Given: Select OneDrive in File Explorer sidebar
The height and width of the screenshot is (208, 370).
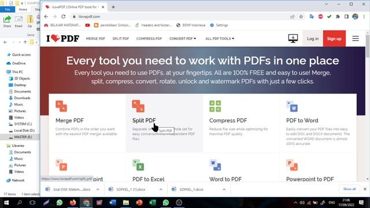Looking at the screenshot, I should [x=16, y=64].
